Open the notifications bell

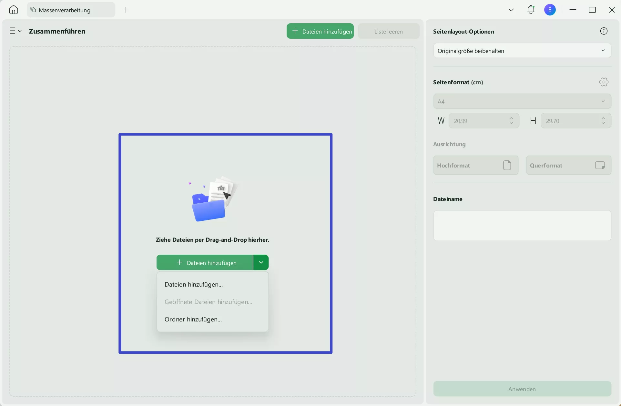coord(531,10)
